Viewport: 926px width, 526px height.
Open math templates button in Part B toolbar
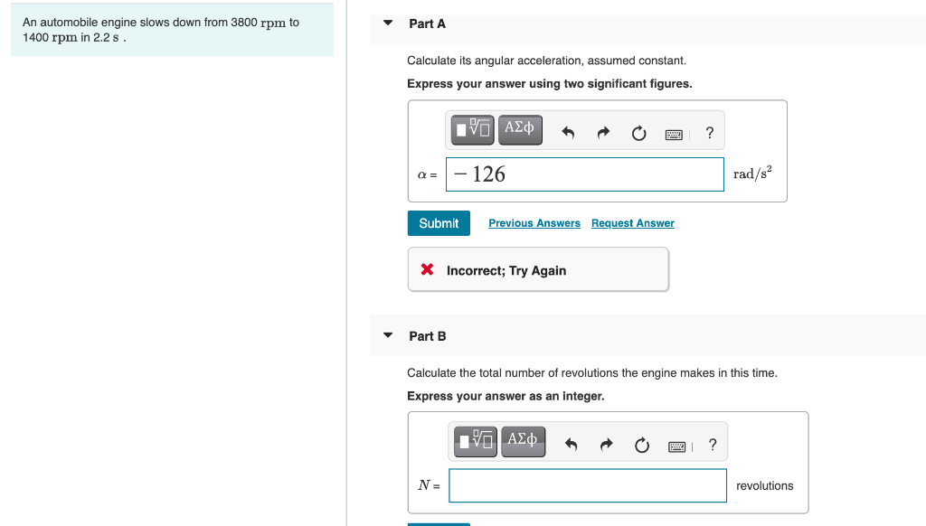[476, 442]
